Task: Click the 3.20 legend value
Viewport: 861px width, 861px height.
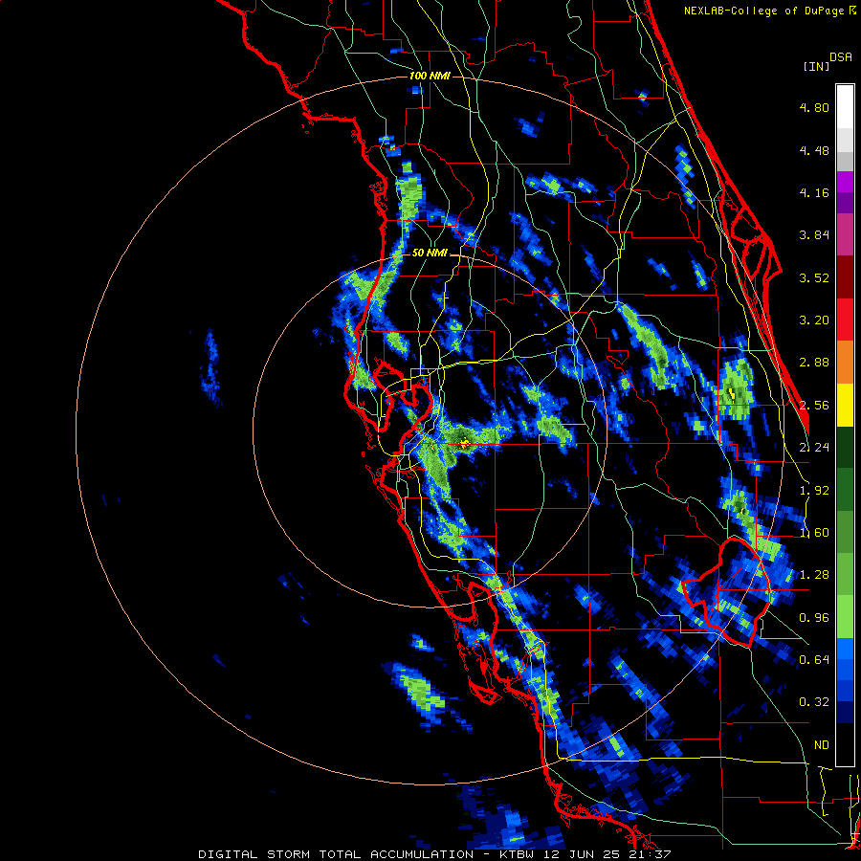Action: pos(814,320)
